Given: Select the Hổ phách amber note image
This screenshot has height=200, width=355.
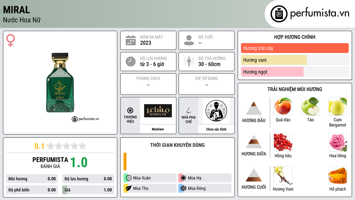Looking at the screenshot, I should tap(338, 175).
